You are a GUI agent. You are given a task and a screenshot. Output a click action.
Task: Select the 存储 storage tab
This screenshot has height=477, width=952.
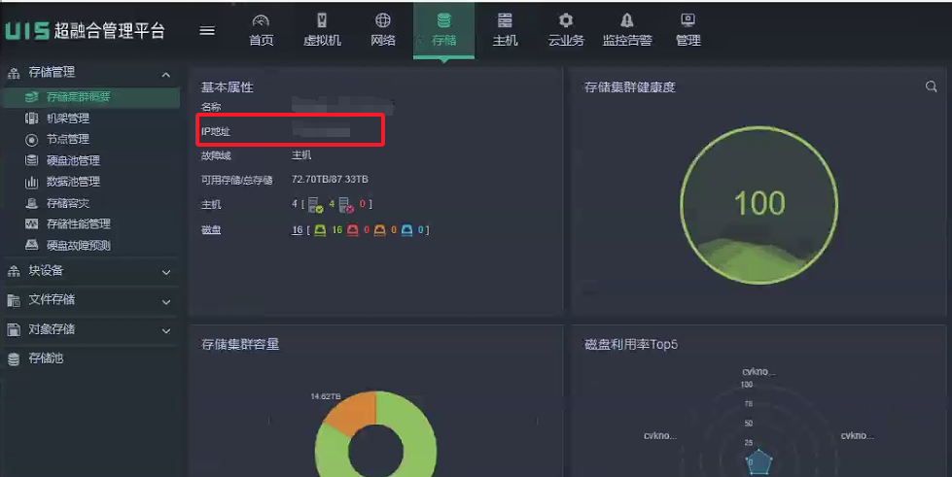tap(443, 30)
